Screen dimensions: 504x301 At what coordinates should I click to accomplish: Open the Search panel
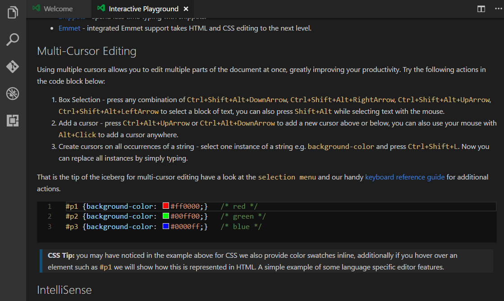[x=13, y=40]
